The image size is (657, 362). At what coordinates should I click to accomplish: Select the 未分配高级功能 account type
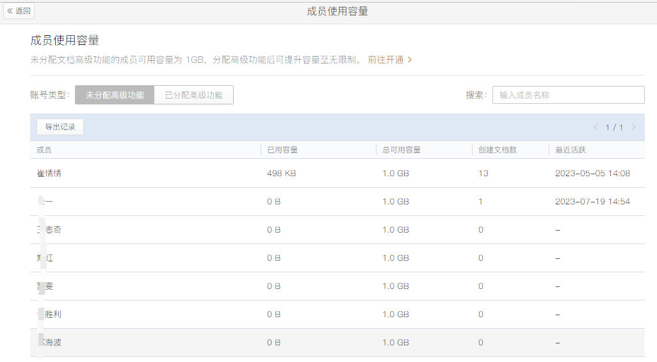(x=115, y=95)
